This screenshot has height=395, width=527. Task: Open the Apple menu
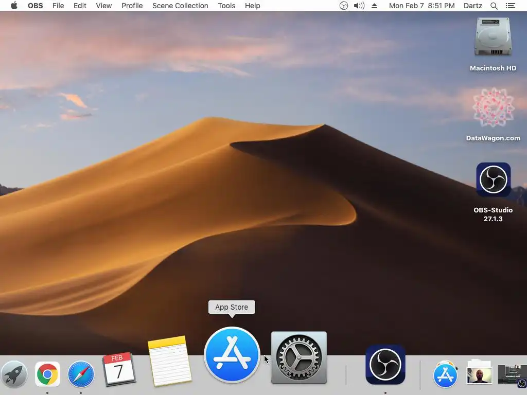tap(14, 6)
